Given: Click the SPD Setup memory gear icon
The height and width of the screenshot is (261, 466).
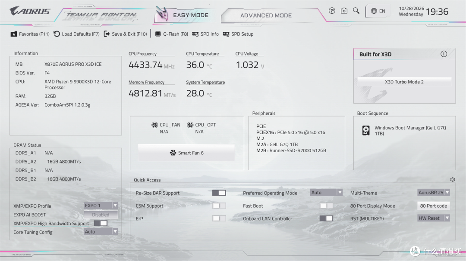Looking at the screenshot, I should [226, 34].
